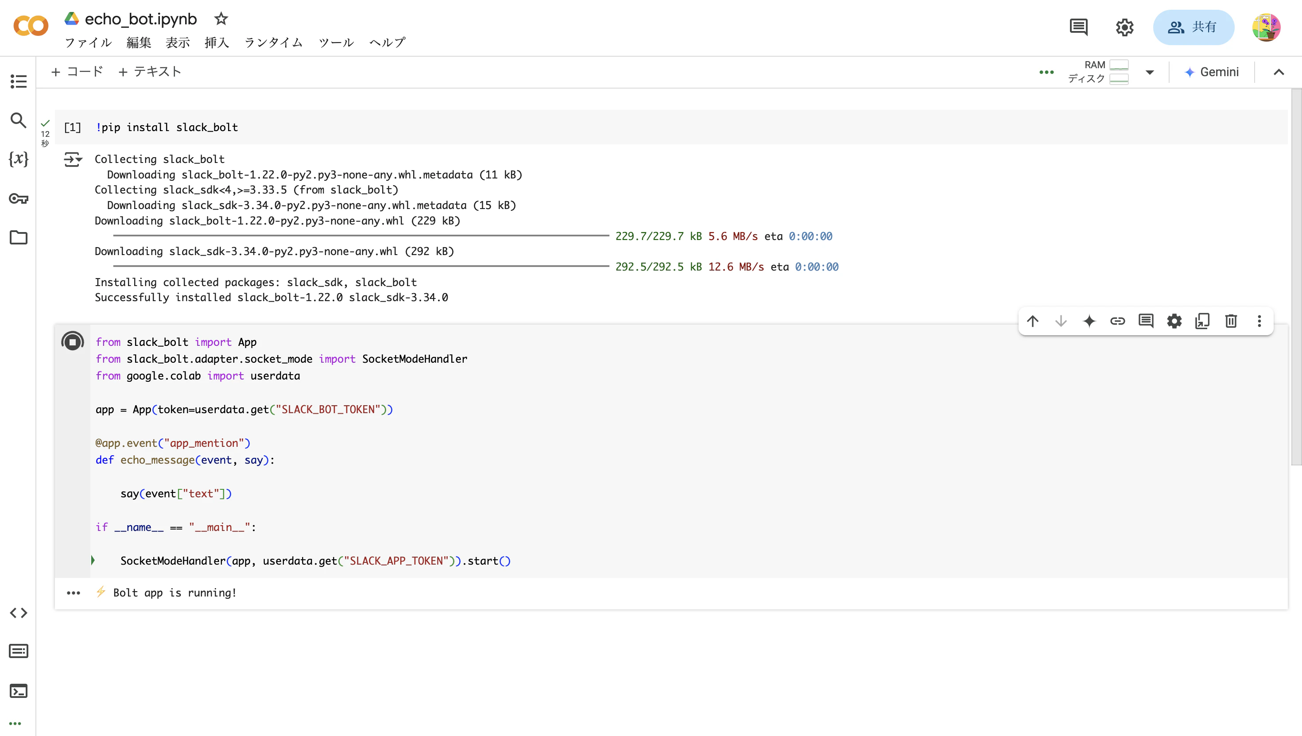Image resolution: width=1302 pixels, height=736 pixels.
Task: Mirror cell in tab icon
Action: [1202, 321]
